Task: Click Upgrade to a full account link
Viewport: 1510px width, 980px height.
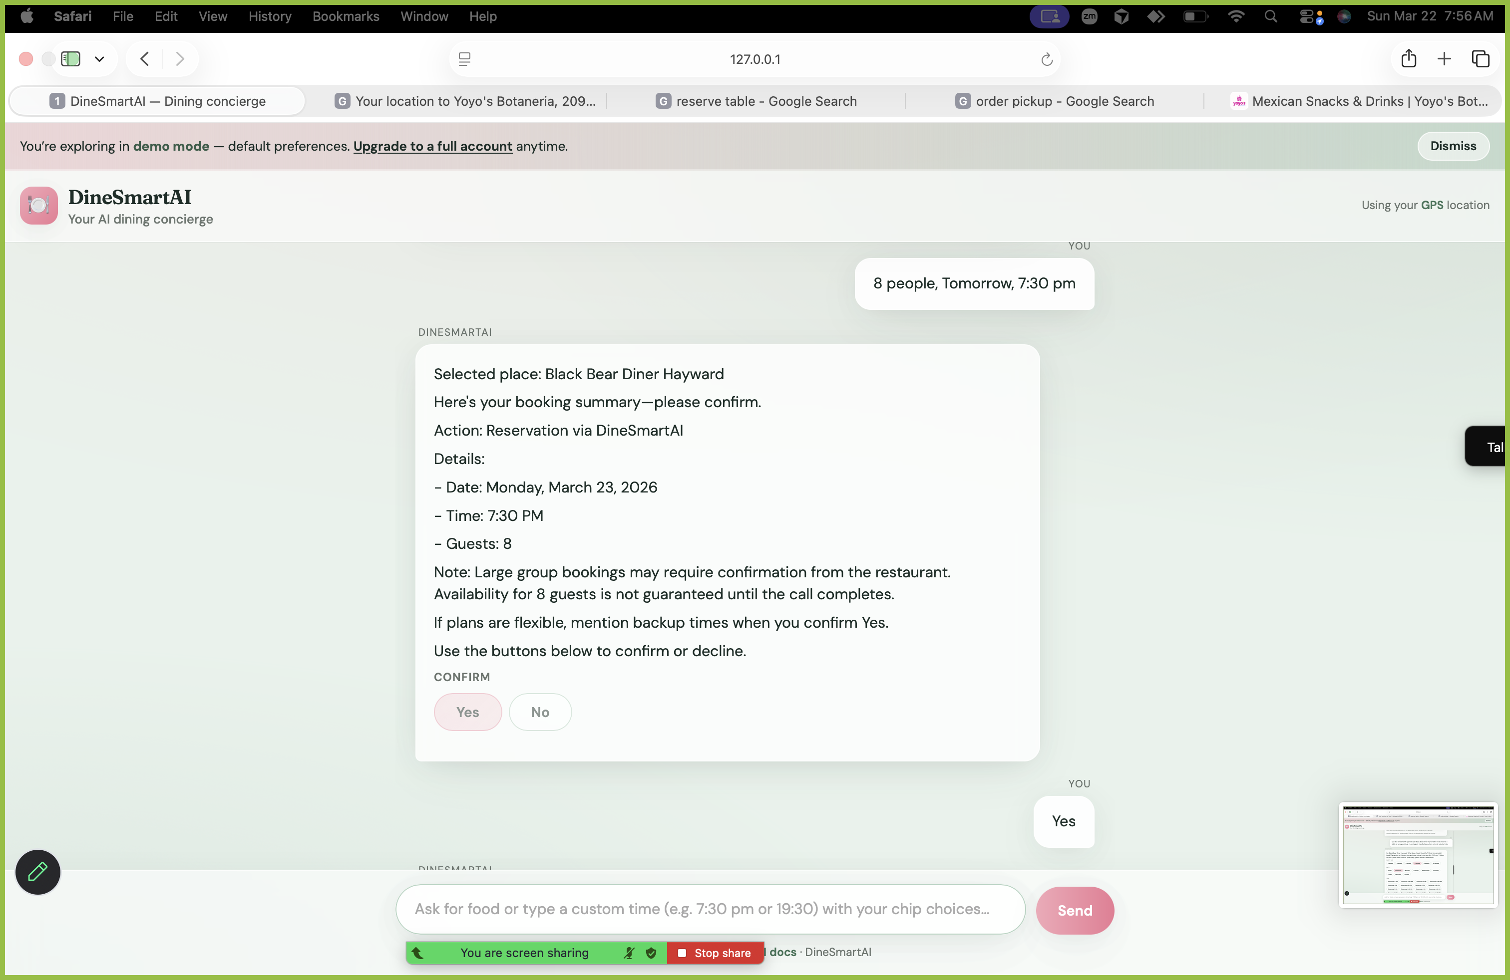Action: coord(432,146)
